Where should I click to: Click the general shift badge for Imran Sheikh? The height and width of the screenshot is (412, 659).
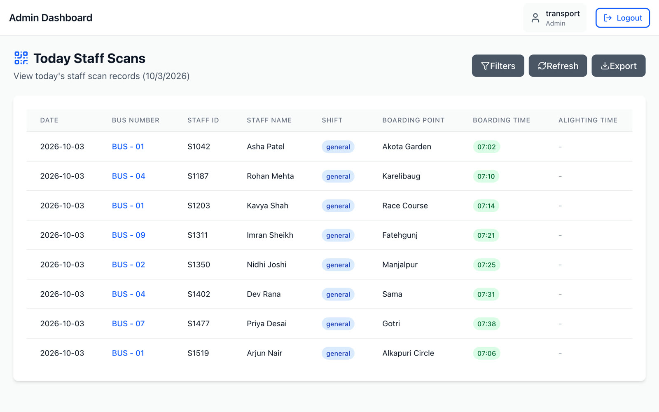[x=338, y=235]
